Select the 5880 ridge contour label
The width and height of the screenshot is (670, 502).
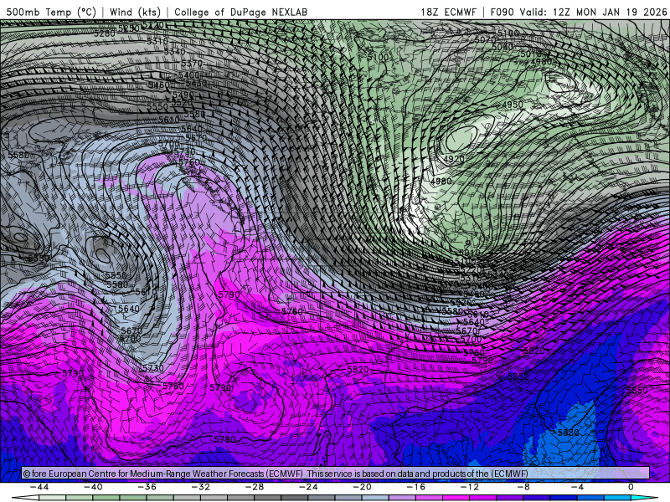(569, 433)
